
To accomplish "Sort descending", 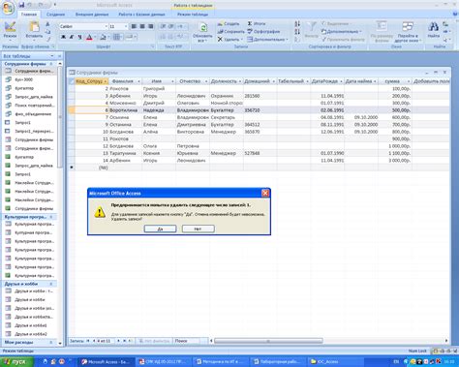I will coord(297,32).
